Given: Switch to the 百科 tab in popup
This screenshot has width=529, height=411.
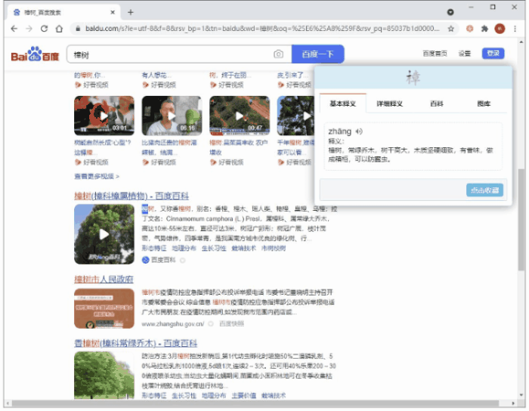Looking at the screenshot, I should pos(437,104).
